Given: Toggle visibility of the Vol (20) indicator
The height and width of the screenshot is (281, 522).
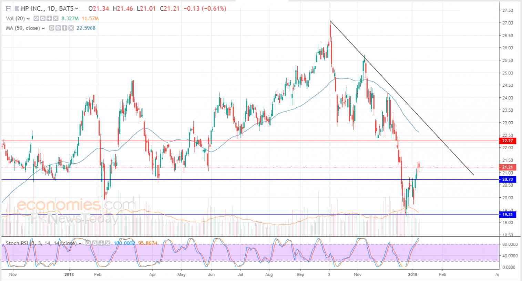Looking at the screenshot, I should click(x=36, y=18).
